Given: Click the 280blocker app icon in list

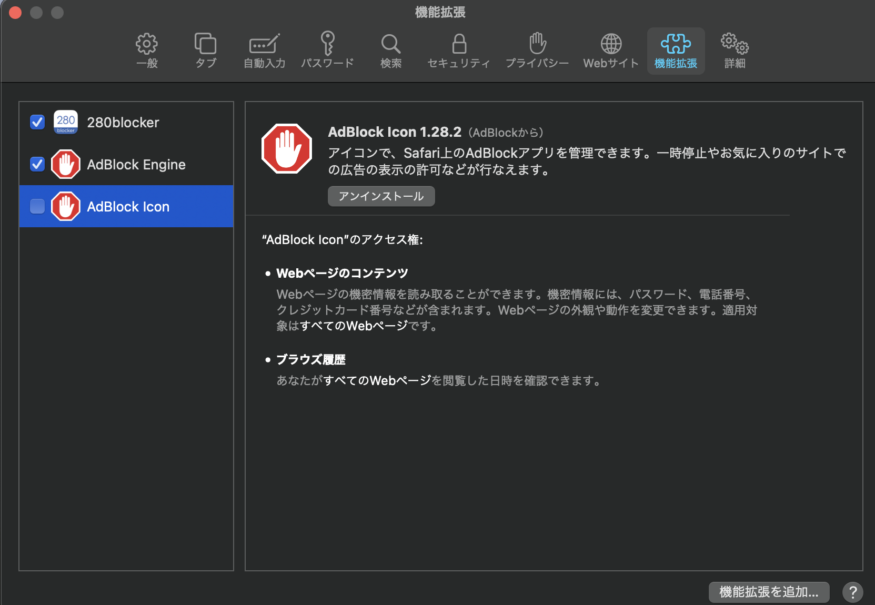Looking at the screenshot, I should (66, 122).
